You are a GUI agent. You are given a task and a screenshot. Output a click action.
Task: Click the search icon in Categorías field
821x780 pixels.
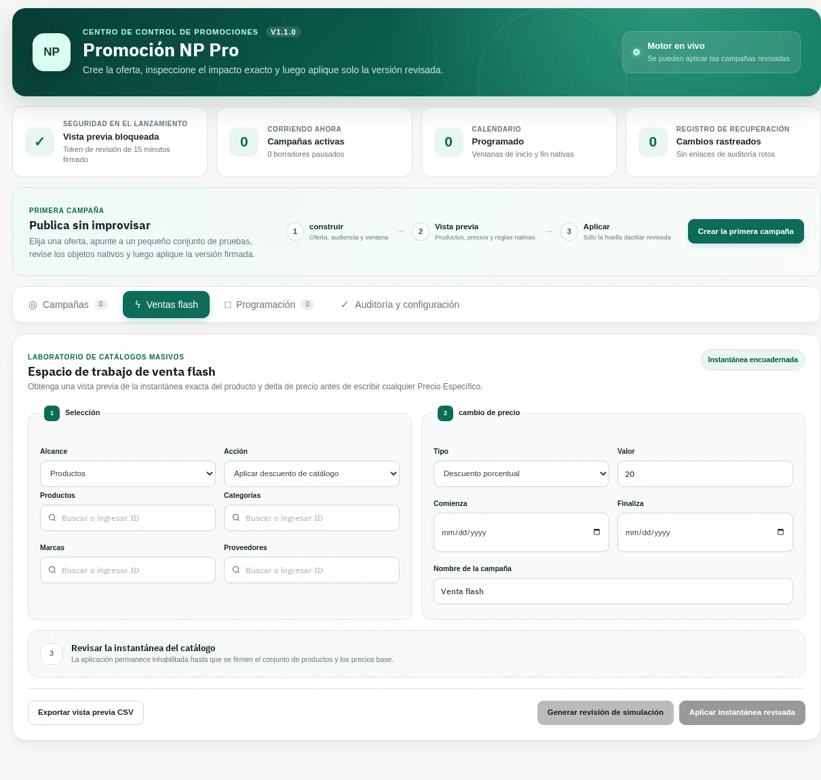236,518
